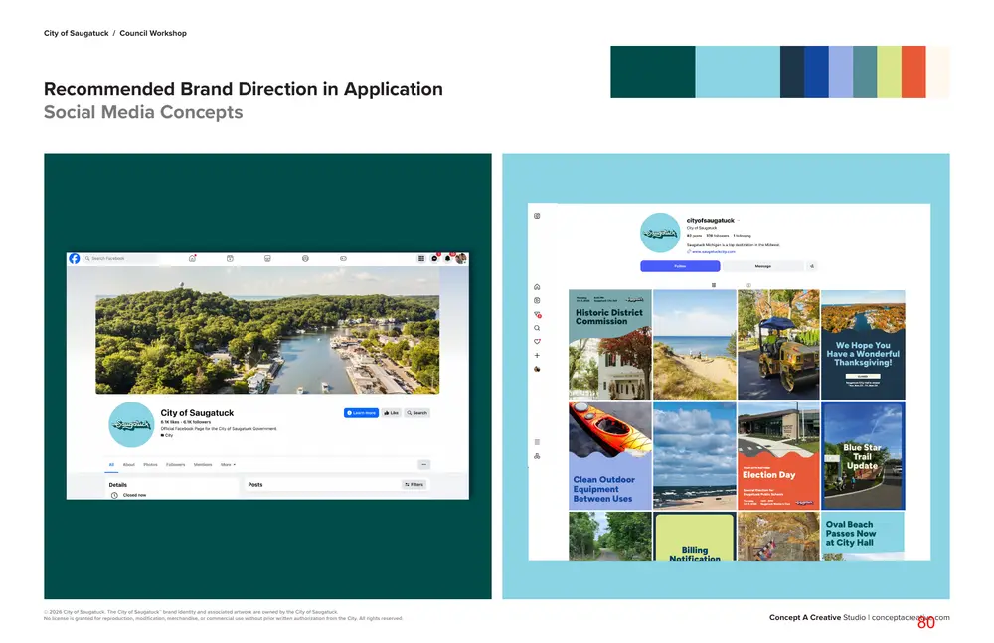Viewport: 994px width, 643px height.
Task: Open the Thanksgiving post thumbnail
Action: click(x=863, y=344)
